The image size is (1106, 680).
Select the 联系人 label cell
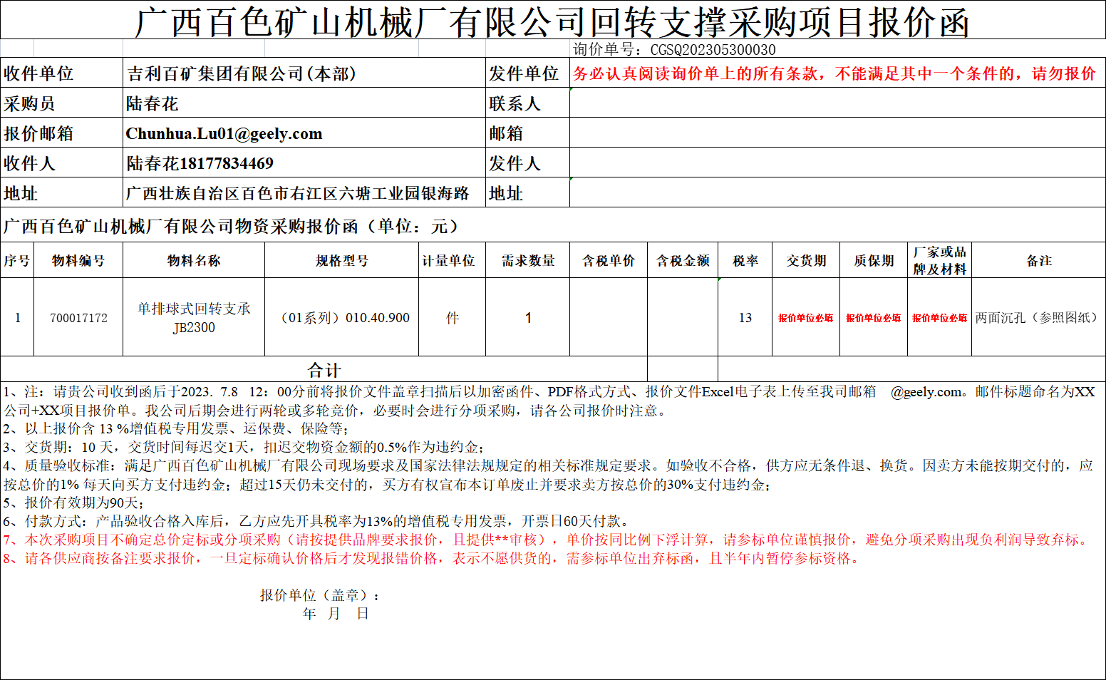(527, 103)
